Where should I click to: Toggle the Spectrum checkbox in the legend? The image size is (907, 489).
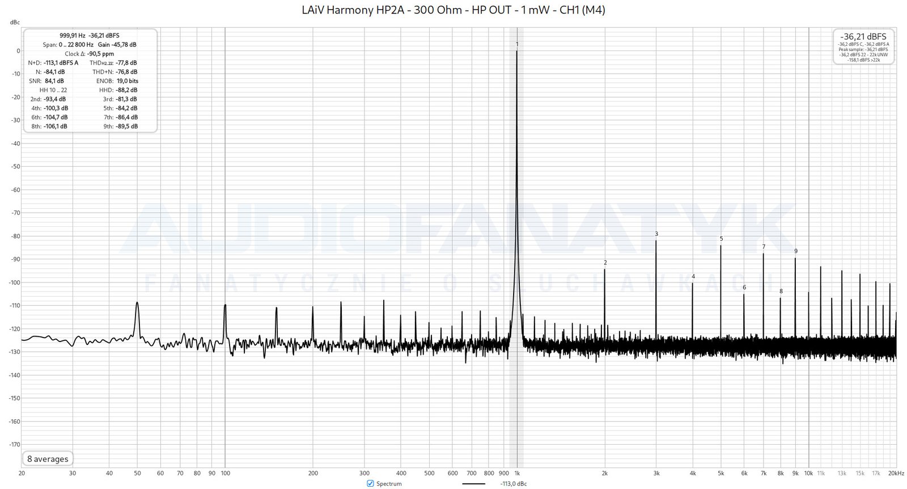[x=370, y=483]
